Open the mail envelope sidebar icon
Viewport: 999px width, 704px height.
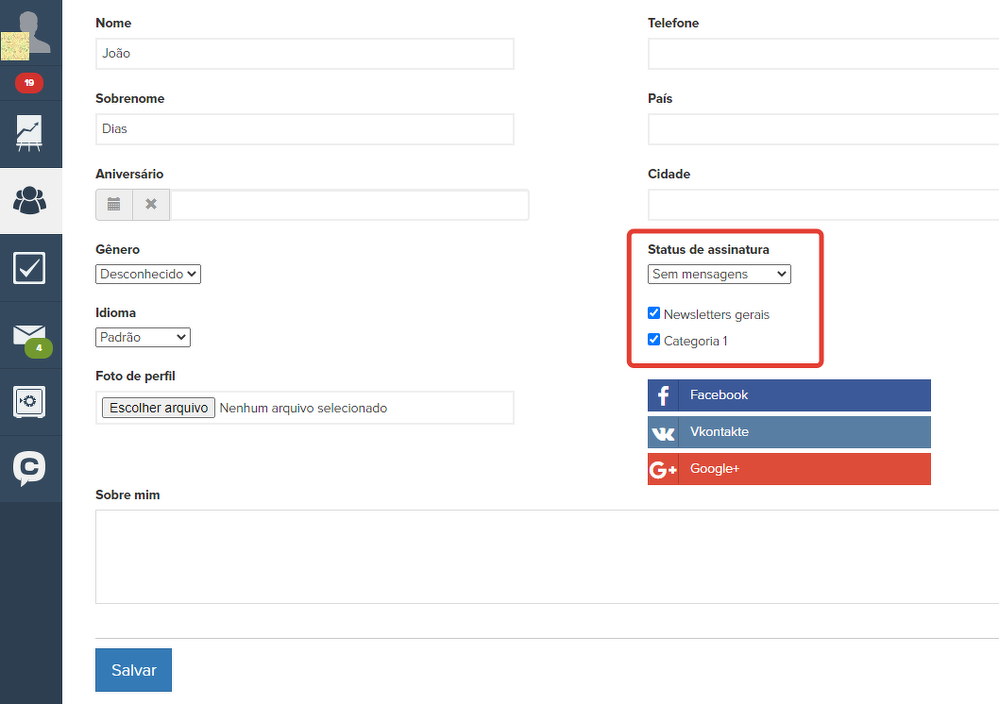point(30,336)
